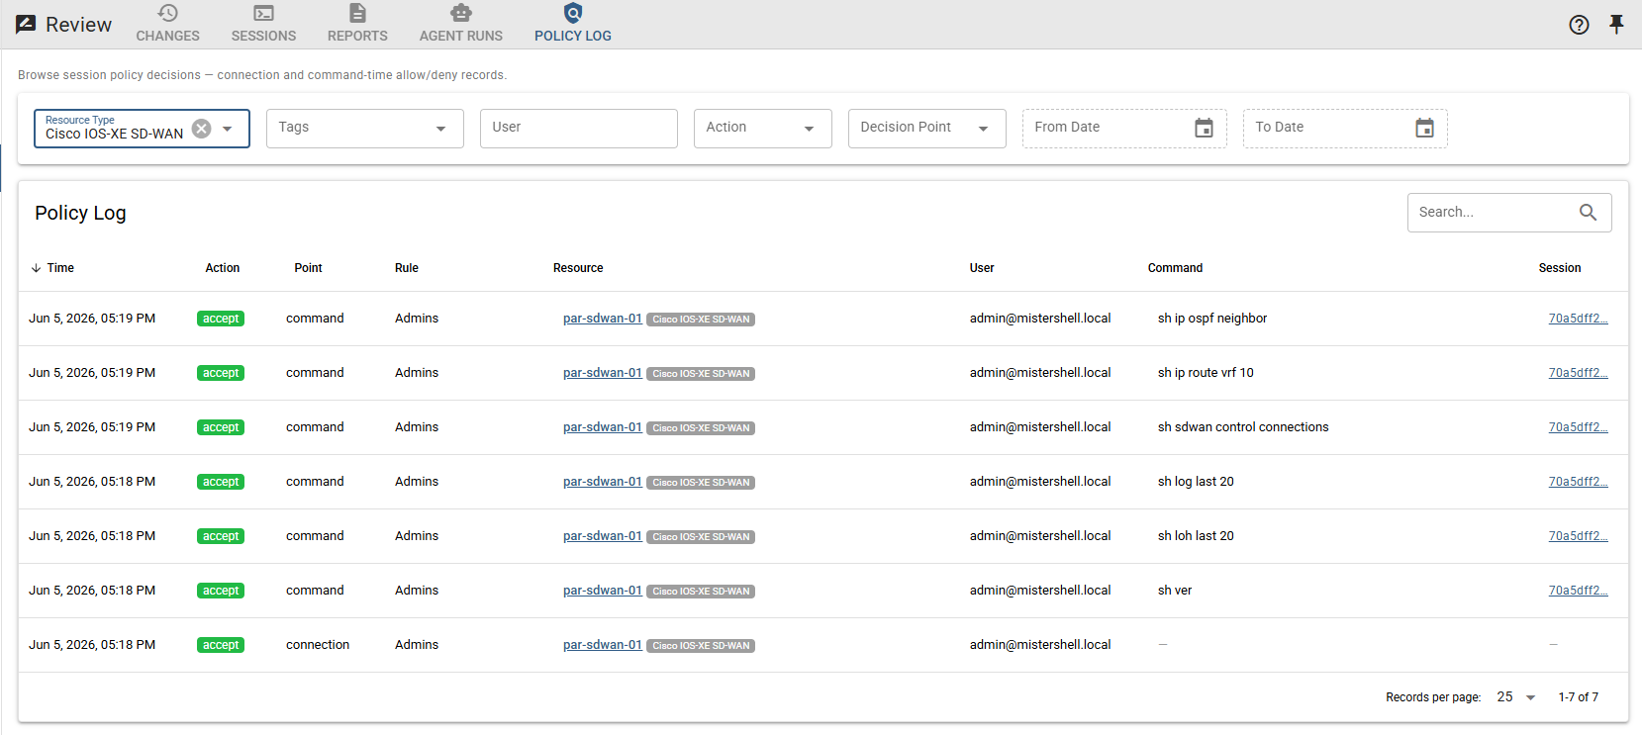The image size is (1642, 735).
Task: Change records per page dropdown
Action: [x=1515, y=697]
